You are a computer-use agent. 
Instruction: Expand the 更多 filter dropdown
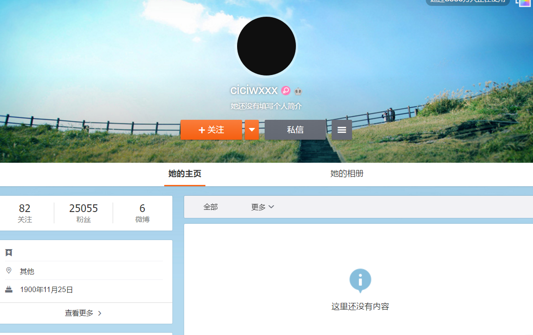point(262,207)
